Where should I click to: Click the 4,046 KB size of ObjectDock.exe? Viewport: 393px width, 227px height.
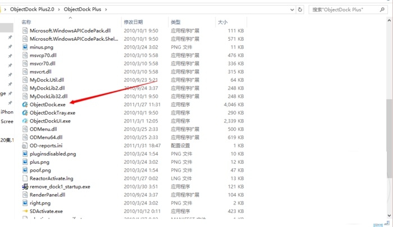point(234,105)
